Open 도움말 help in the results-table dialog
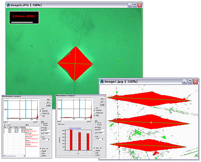This screenshot has width=201, height=162. tap(48, 105)
